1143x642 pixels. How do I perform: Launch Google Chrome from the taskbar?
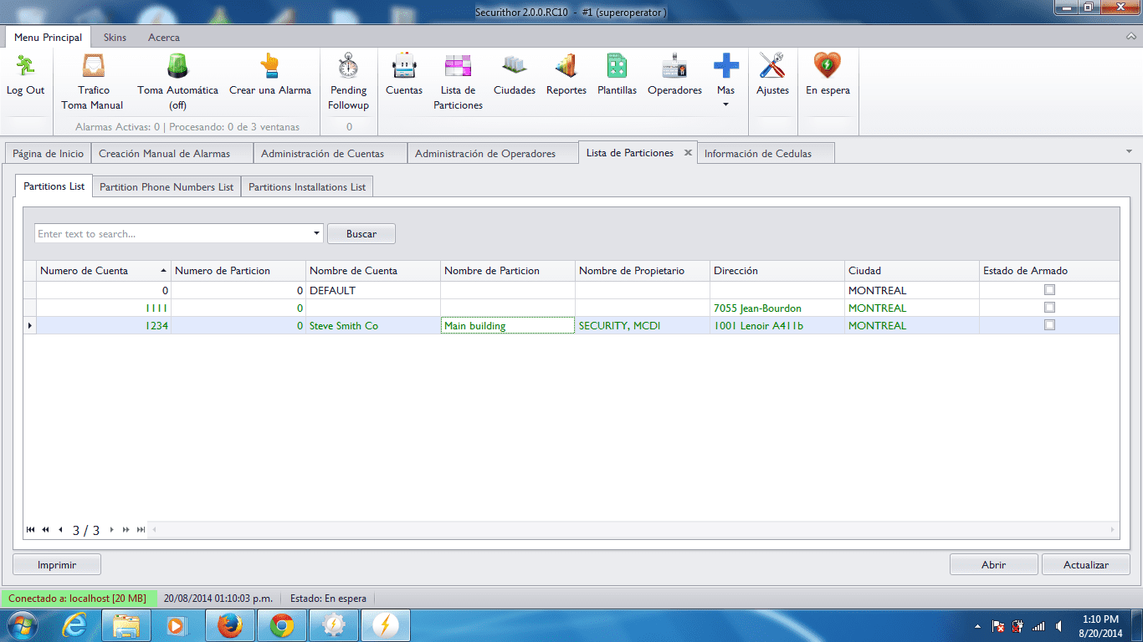[x=282, y=624]
